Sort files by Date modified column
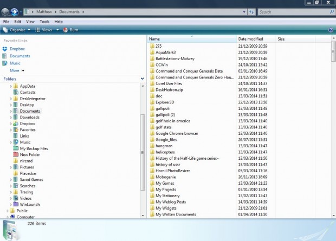The height and width of the screenshot is (241, 336). coord(250,39)
